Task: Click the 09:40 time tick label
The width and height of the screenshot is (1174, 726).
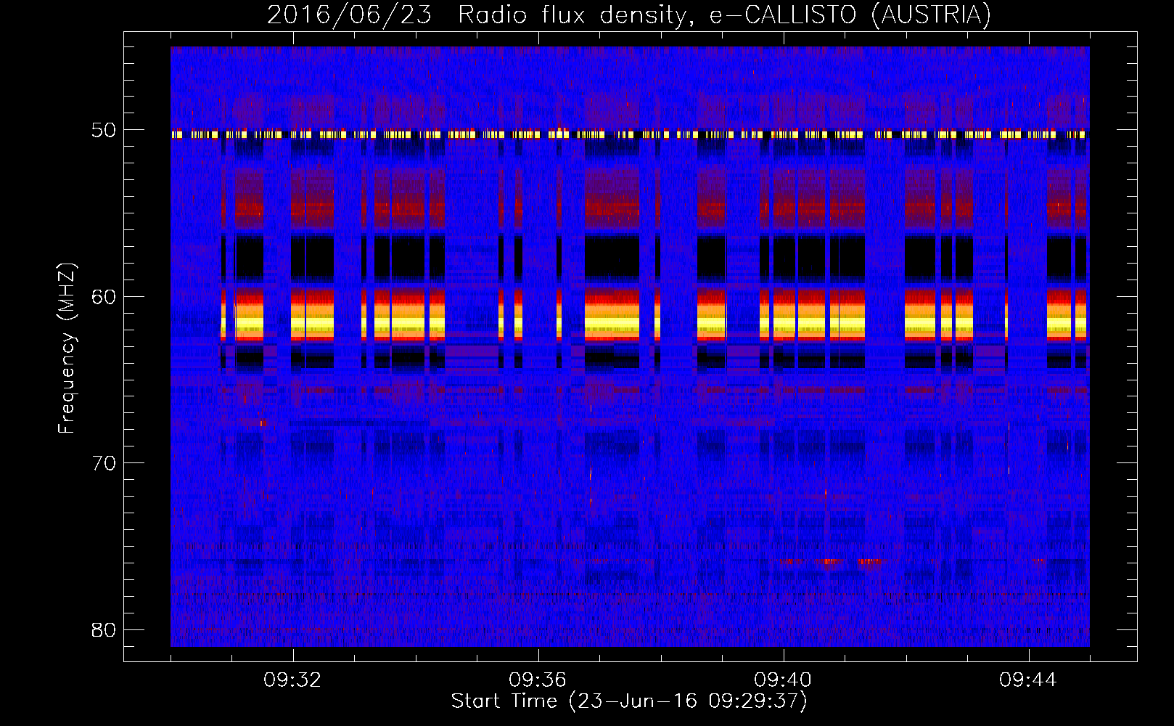Action: point(783,680)
